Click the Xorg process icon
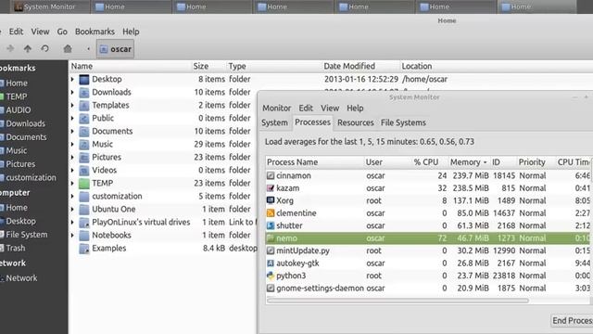Screen dimensions: 593x334 click(271, 200)
